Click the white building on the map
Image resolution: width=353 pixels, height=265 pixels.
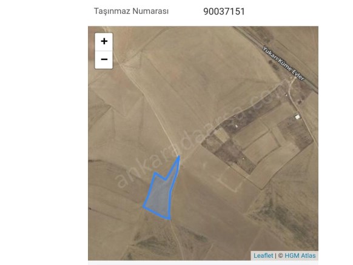tap(297, 117)
